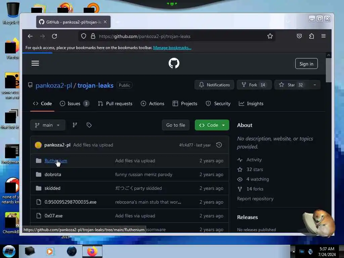Open the Pull requests tab
The height and width of the screenshot is (258, 344).
[x=115, y=103]
